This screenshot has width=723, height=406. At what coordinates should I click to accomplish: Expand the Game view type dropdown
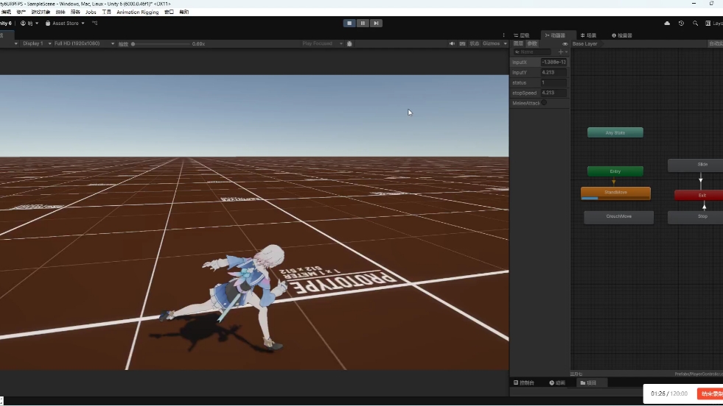point(15,43)
